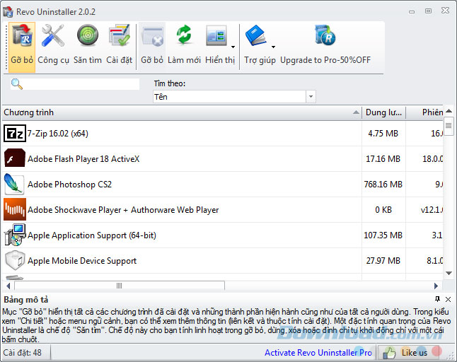Click the 18.0.0 version cell for Flash
457x362 pixels.
pos(424,158)
